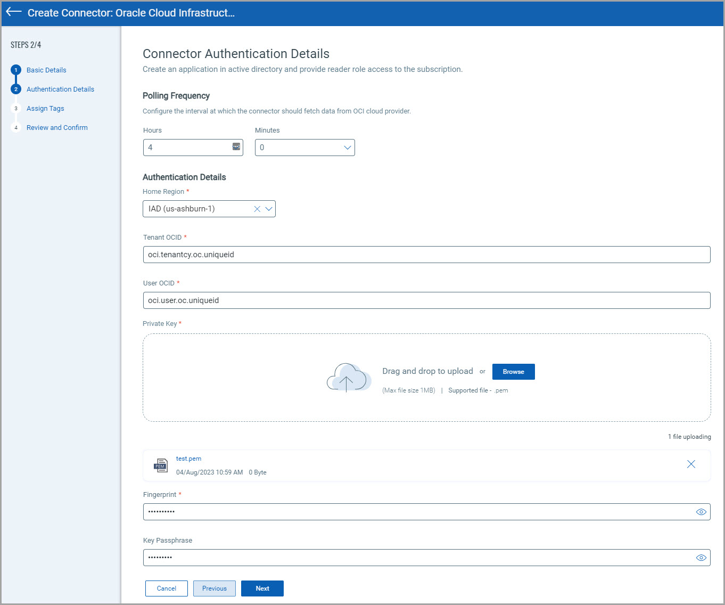Show the Fingerprint value with eye icon

701,512
